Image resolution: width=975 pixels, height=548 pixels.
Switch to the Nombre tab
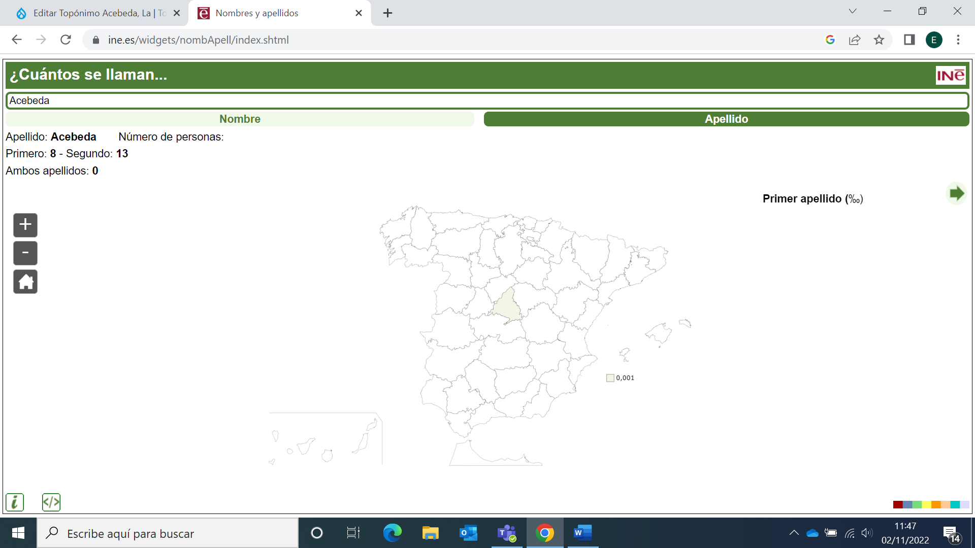click(240, 119)
